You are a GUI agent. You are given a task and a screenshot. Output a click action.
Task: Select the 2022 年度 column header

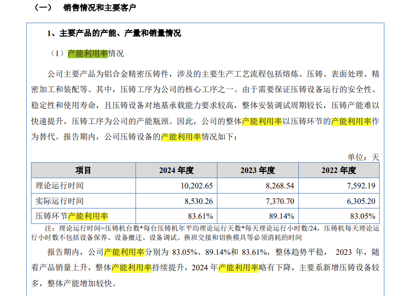[339, 170]
